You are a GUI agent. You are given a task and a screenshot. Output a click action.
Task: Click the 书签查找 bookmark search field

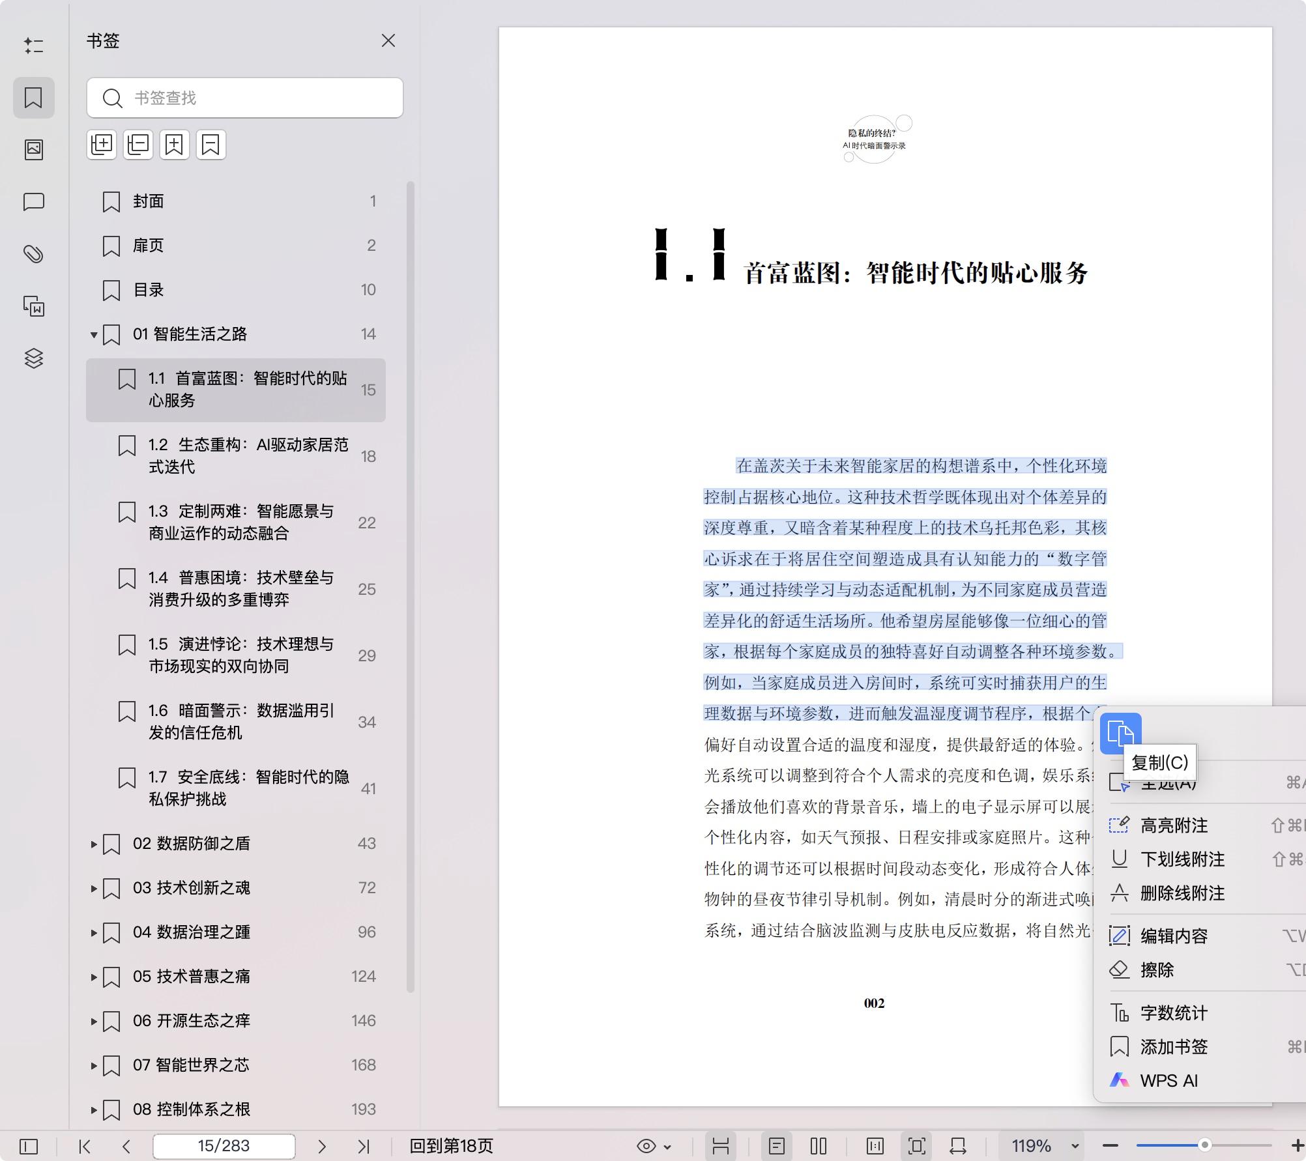(x=244, y=98)
